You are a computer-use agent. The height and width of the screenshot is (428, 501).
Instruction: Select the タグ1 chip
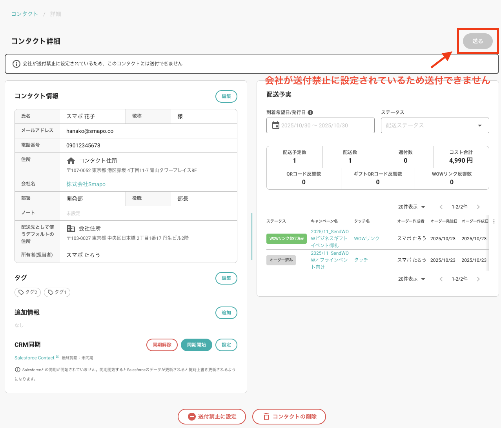click(x=57, y=292)
